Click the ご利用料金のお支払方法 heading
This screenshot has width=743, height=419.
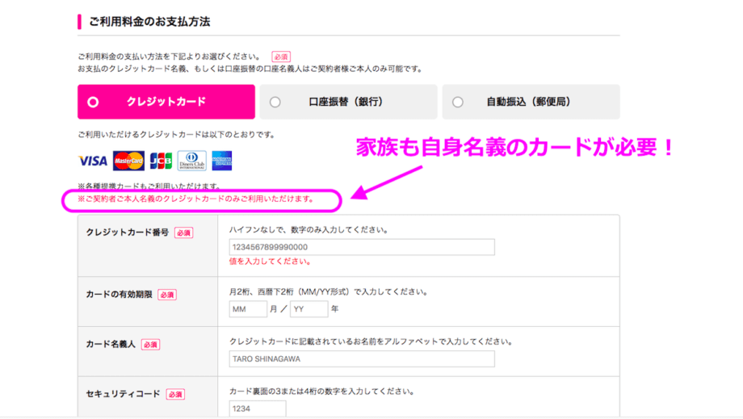[149, 21]
